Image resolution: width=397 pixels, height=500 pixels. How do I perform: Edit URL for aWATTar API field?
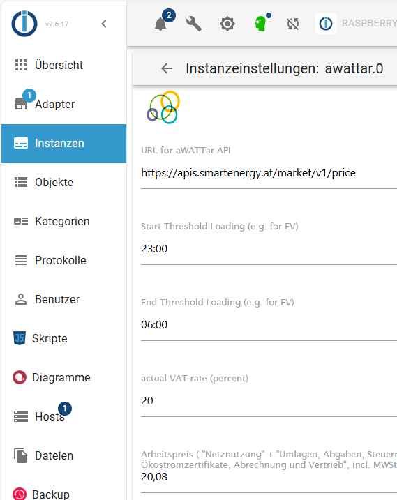coord(269,173)
